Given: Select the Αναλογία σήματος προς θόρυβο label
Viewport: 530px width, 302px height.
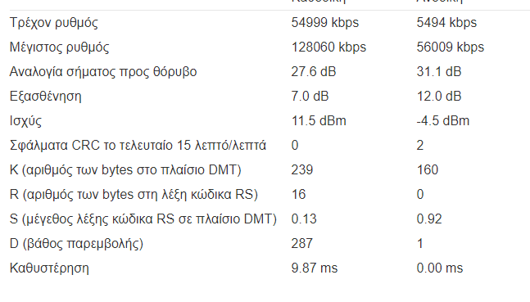Looking at the screenshot, I should tap(103, 72).
